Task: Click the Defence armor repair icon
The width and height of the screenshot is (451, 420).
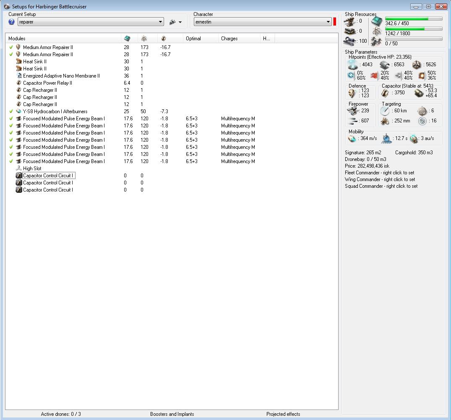Action: pos(353,93)
